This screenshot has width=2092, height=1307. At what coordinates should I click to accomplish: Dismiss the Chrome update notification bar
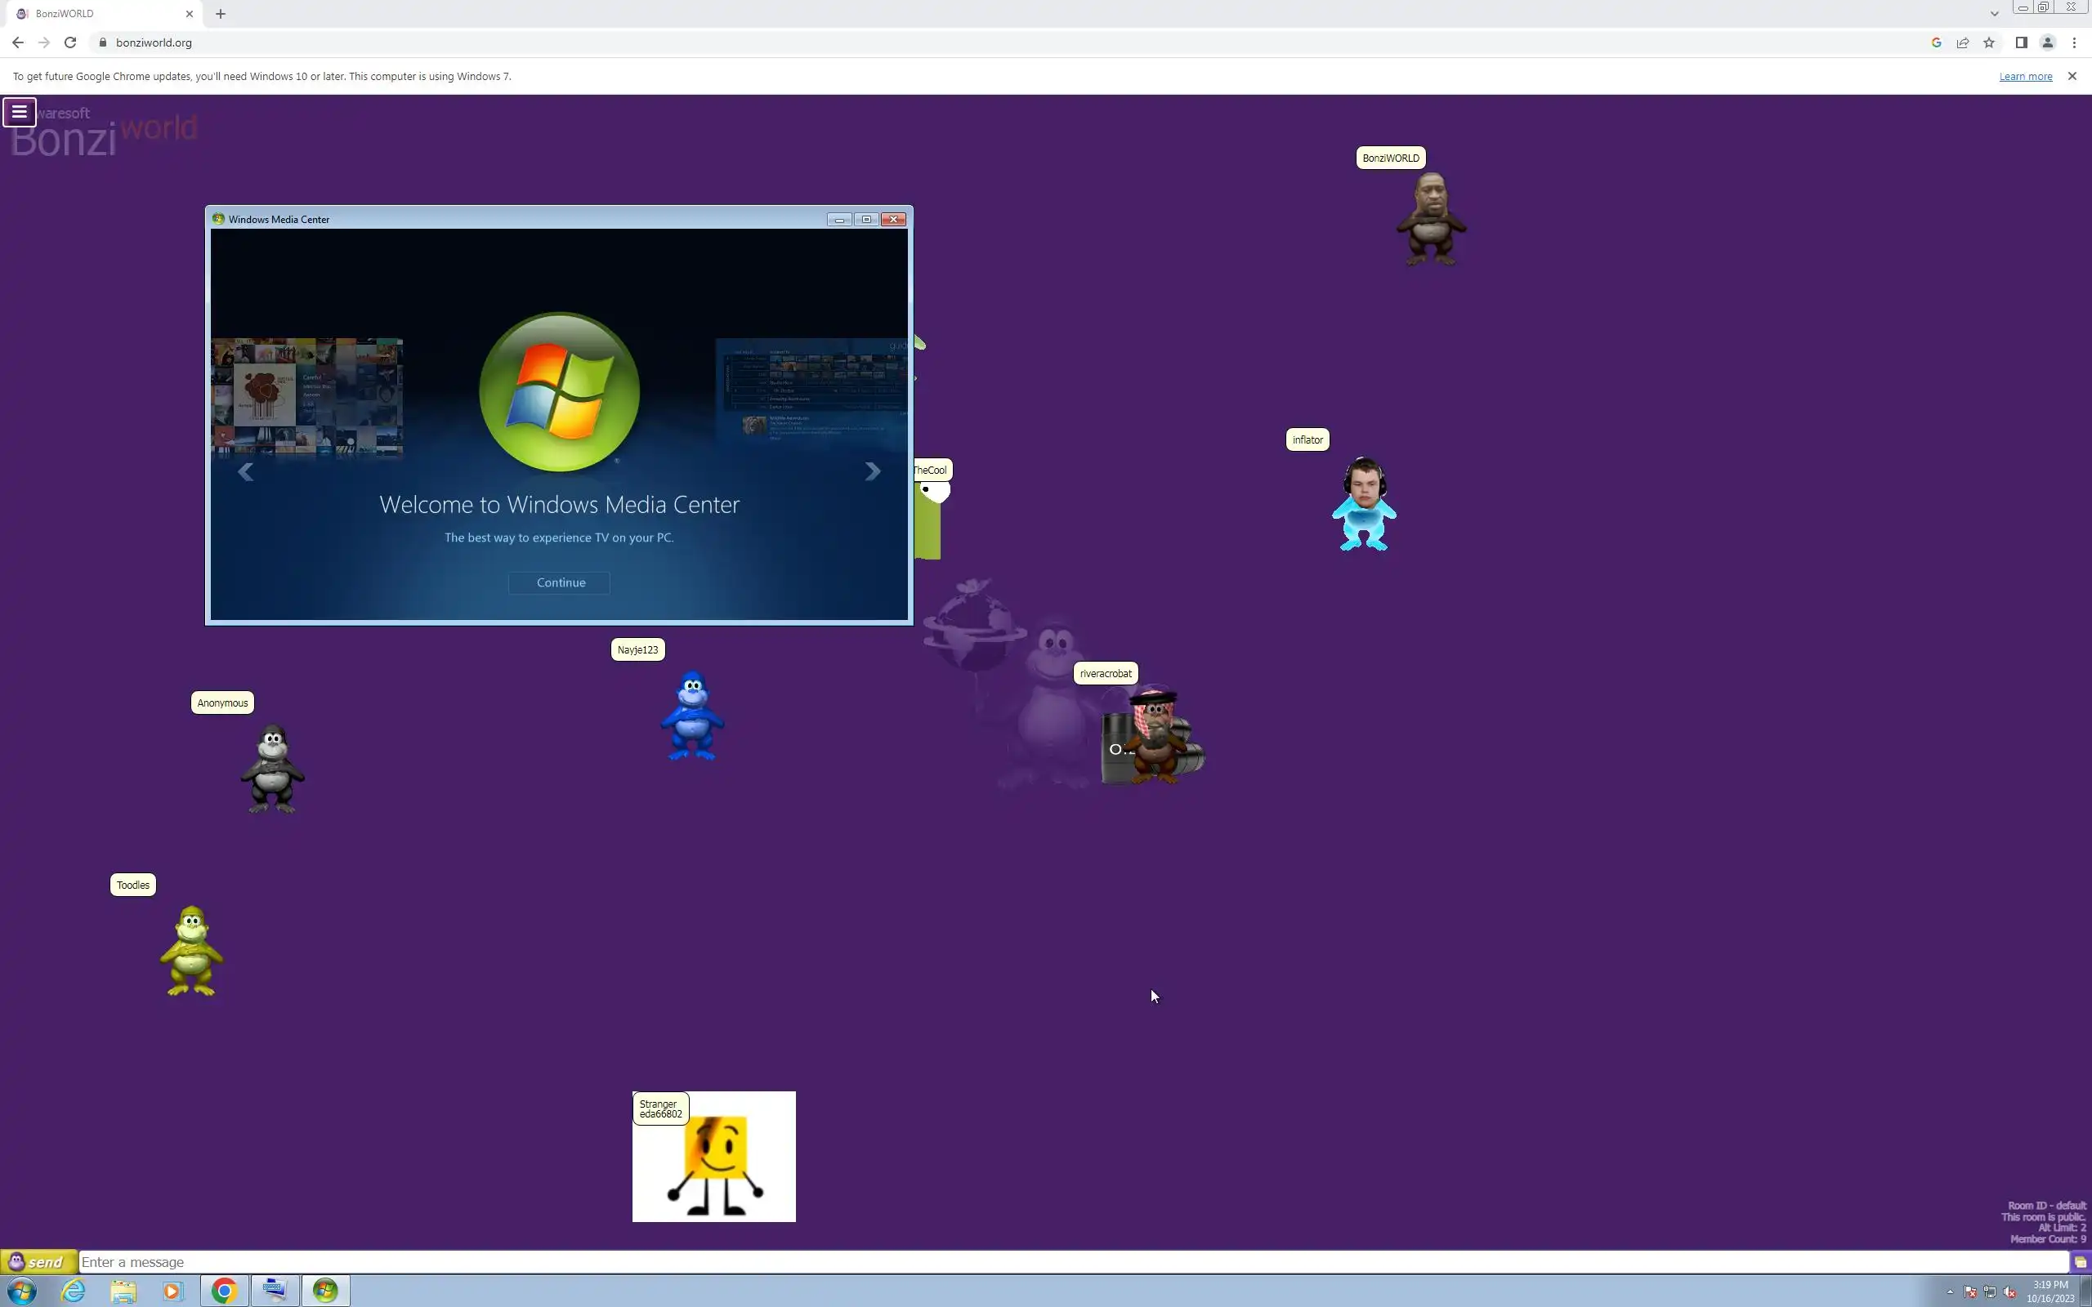(x=2072, y=76)
